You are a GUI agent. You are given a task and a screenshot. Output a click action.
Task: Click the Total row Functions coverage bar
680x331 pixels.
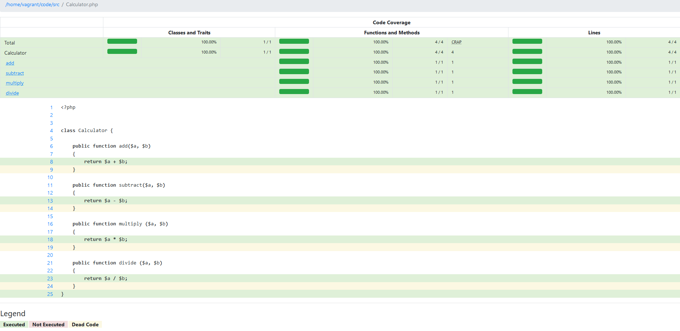coord(294,41)
